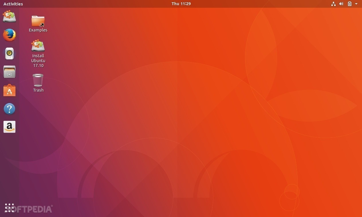Select the Trash label on the desktop

tap(38, 90)
